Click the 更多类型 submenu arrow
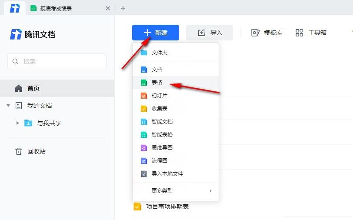The width and height of the screenshot is (353, 220). (210, 191)
